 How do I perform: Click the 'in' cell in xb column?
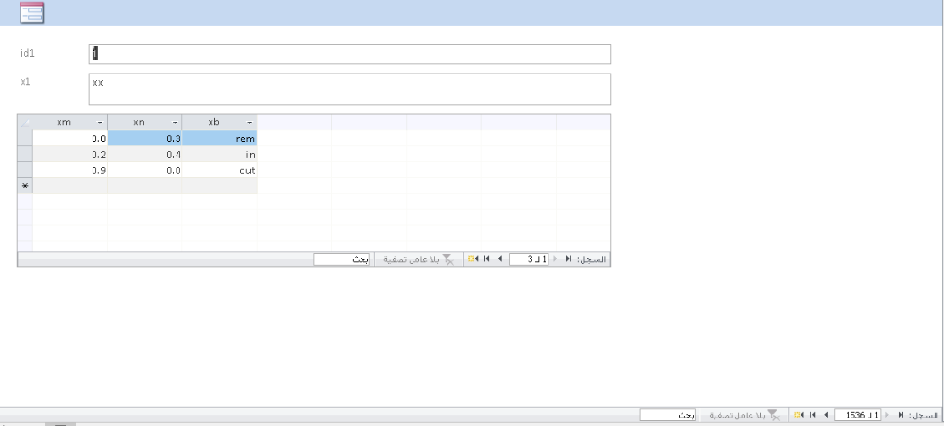pos(219,155)
